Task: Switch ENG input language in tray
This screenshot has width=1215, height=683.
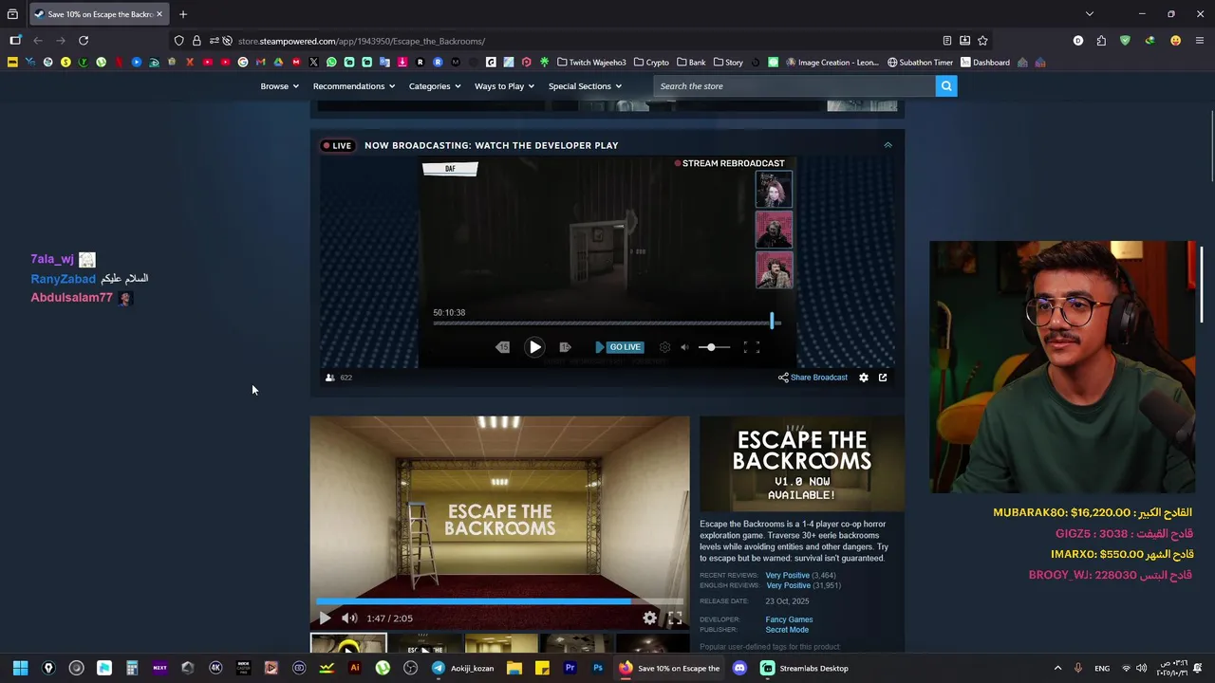Action: click(1102, 668)
